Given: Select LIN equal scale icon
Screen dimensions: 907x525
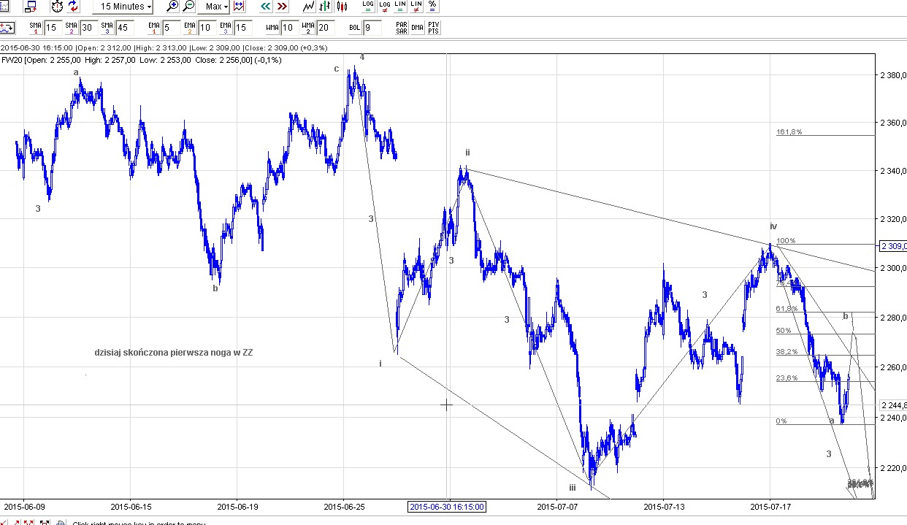Looking at the screenshot, I should click(400, 7).
